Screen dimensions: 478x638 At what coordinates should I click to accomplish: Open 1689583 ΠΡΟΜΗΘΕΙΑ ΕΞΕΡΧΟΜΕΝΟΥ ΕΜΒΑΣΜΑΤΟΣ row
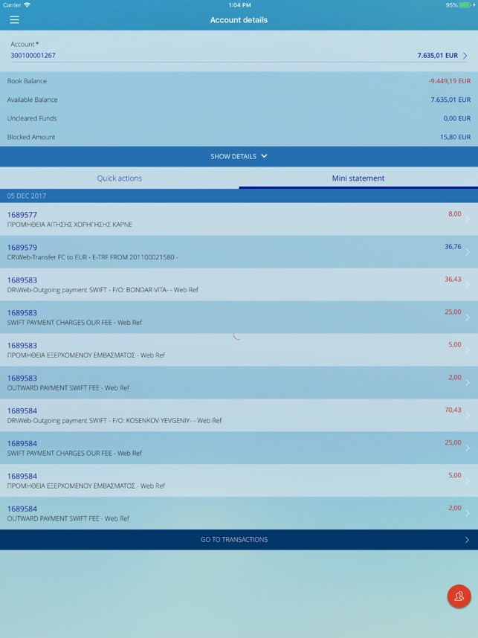[x=239, y=350]
